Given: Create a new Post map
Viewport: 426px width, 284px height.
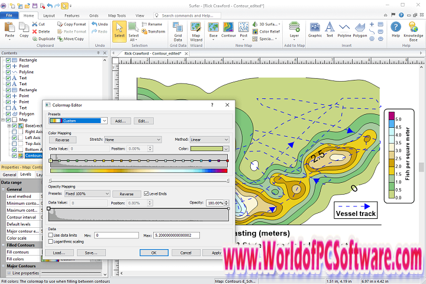Looking at the screenshot, I should click(x=244, y=30).
